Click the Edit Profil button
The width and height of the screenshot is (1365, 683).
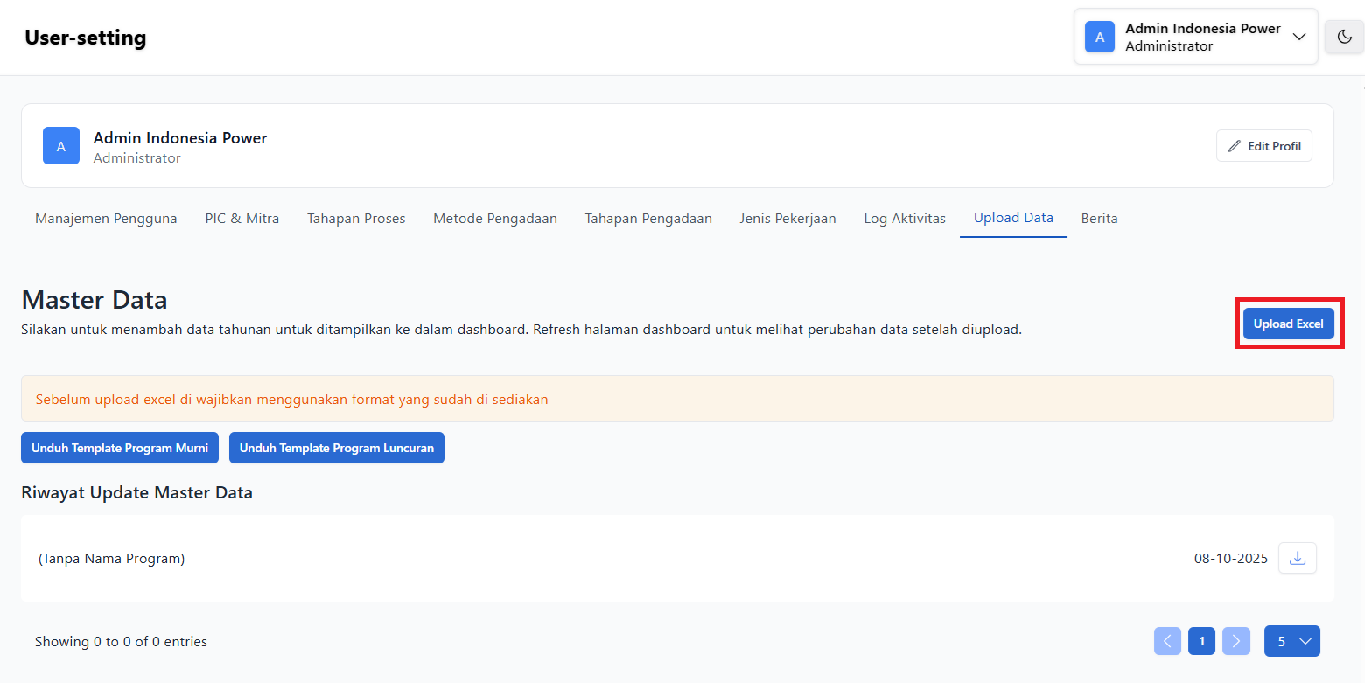[1263, 146]
